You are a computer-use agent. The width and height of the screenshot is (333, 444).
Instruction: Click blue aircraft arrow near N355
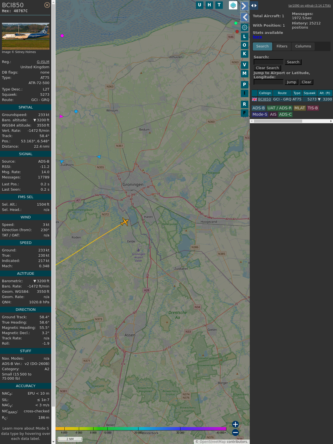point(99,157)
